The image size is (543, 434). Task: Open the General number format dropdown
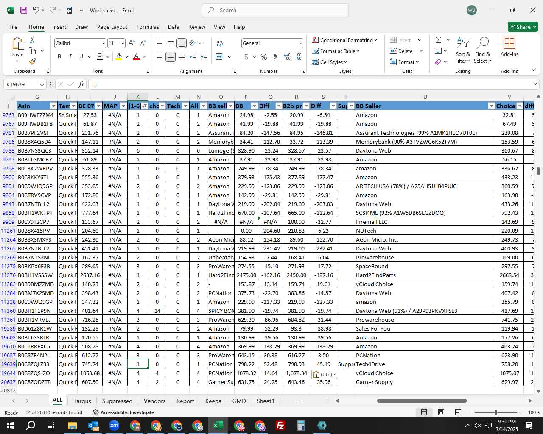pos(300,43)
